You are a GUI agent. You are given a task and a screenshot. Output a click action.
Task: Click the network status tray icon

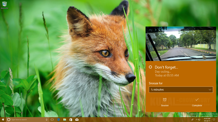pyautogui.click(x=199, y=119)
